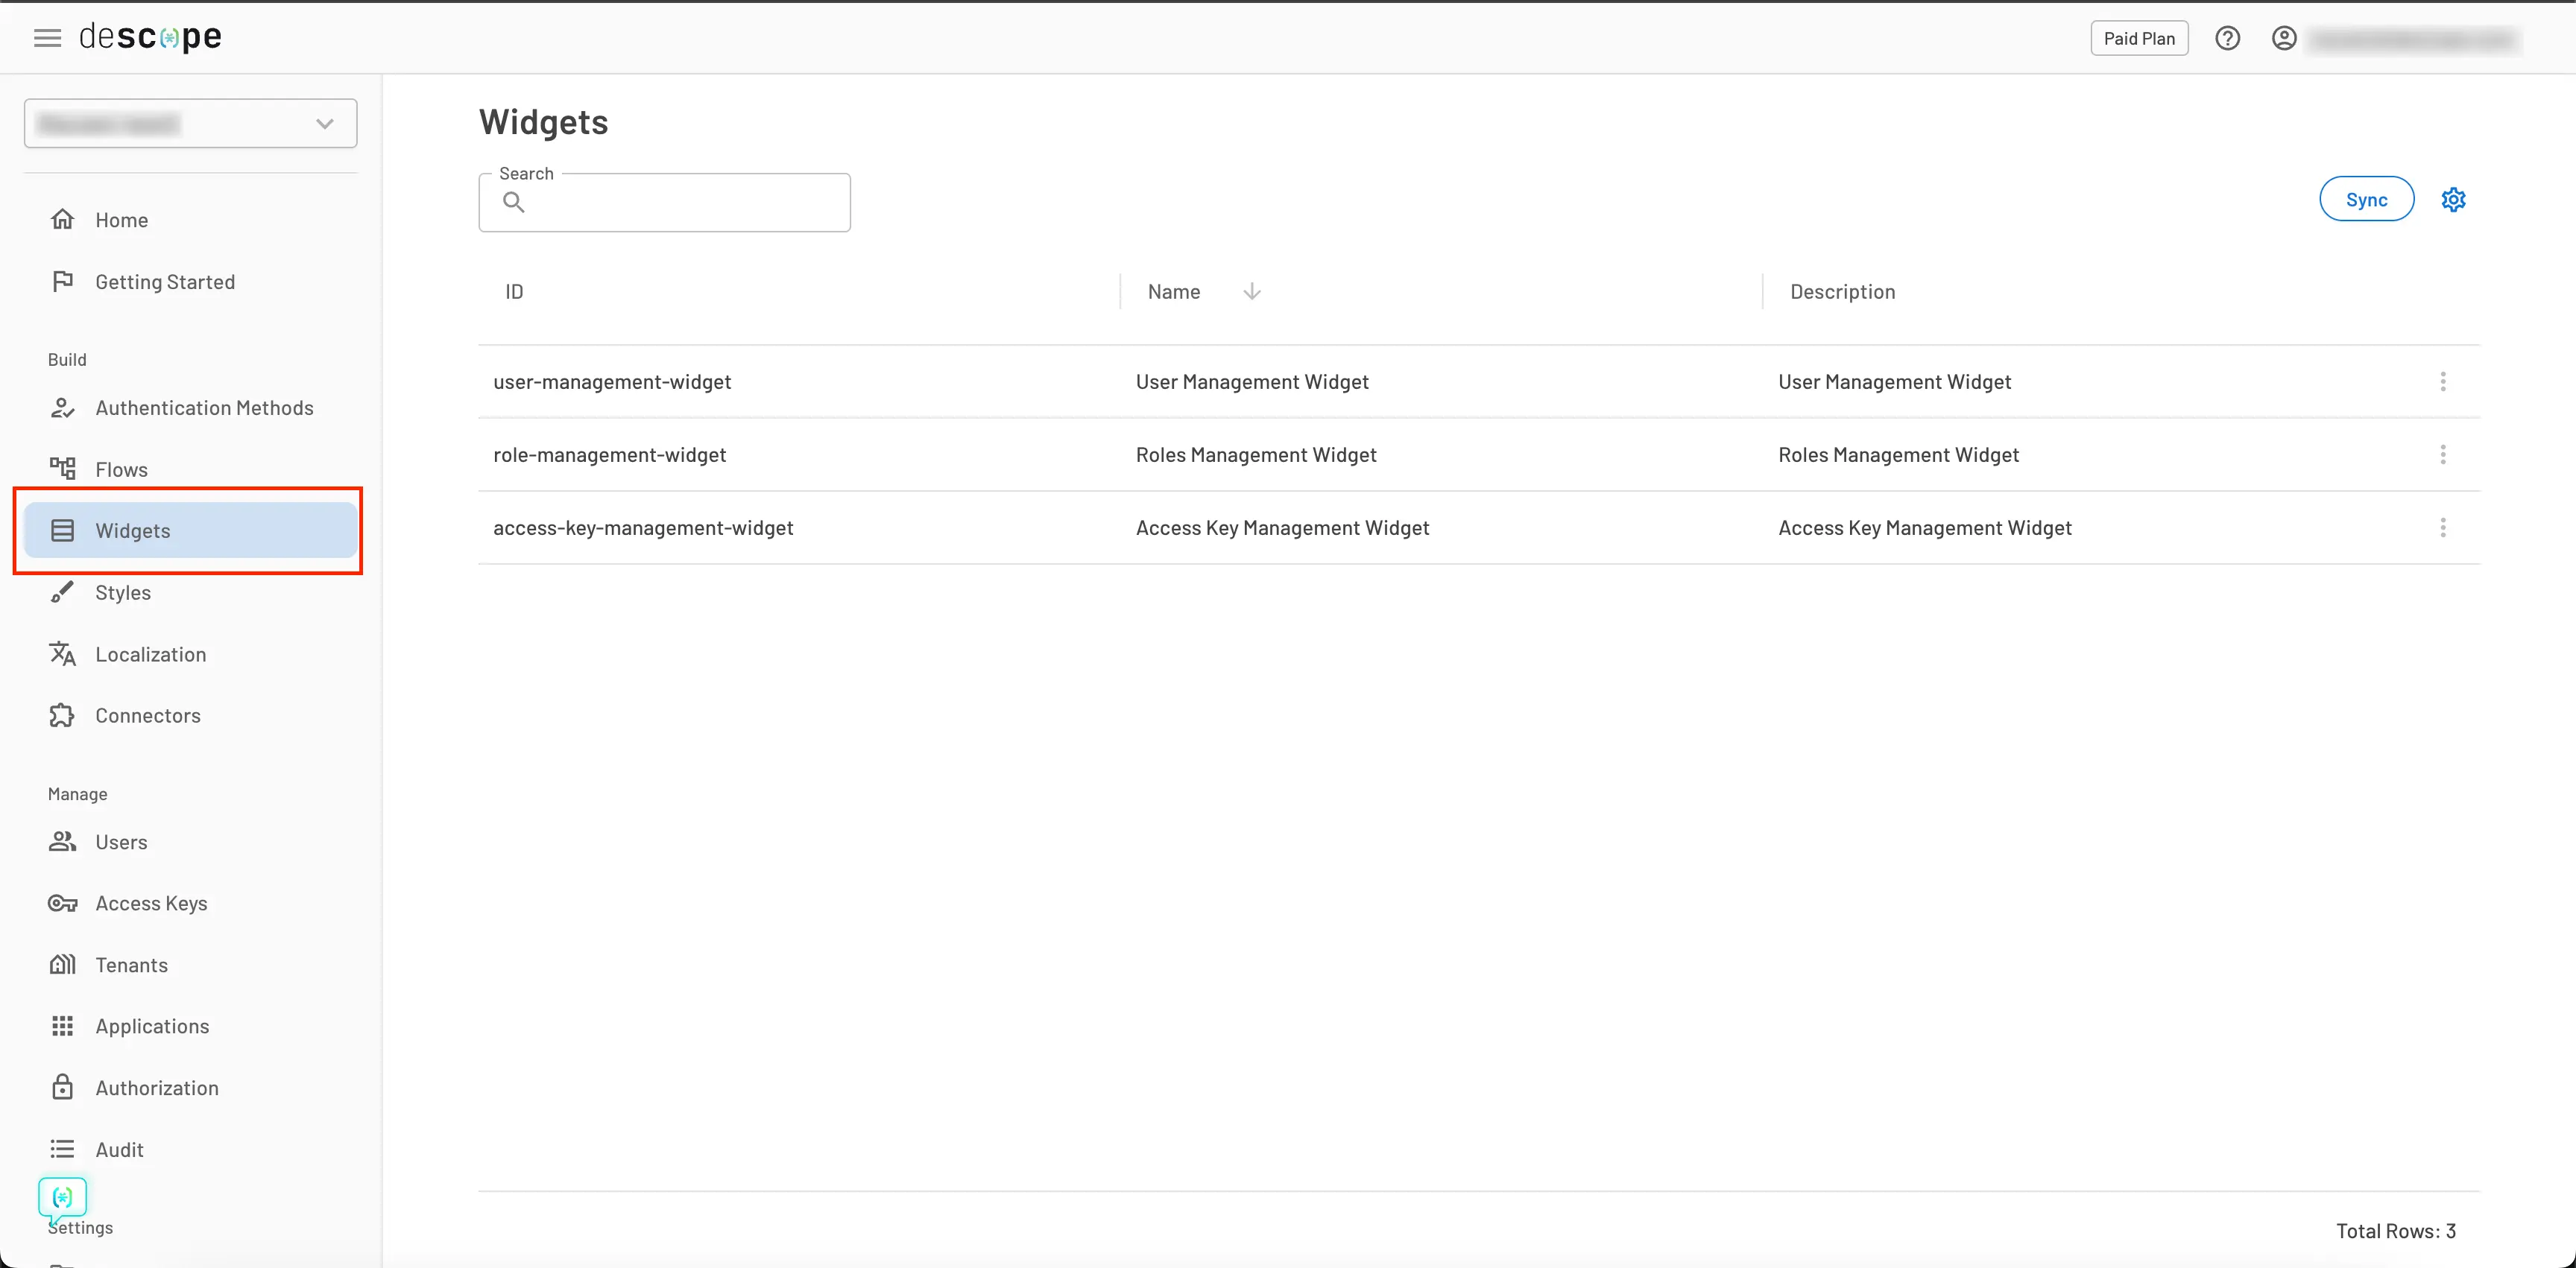Open Getting Started page
The width and height of the screenshot is (2576, 1268).
165,282
